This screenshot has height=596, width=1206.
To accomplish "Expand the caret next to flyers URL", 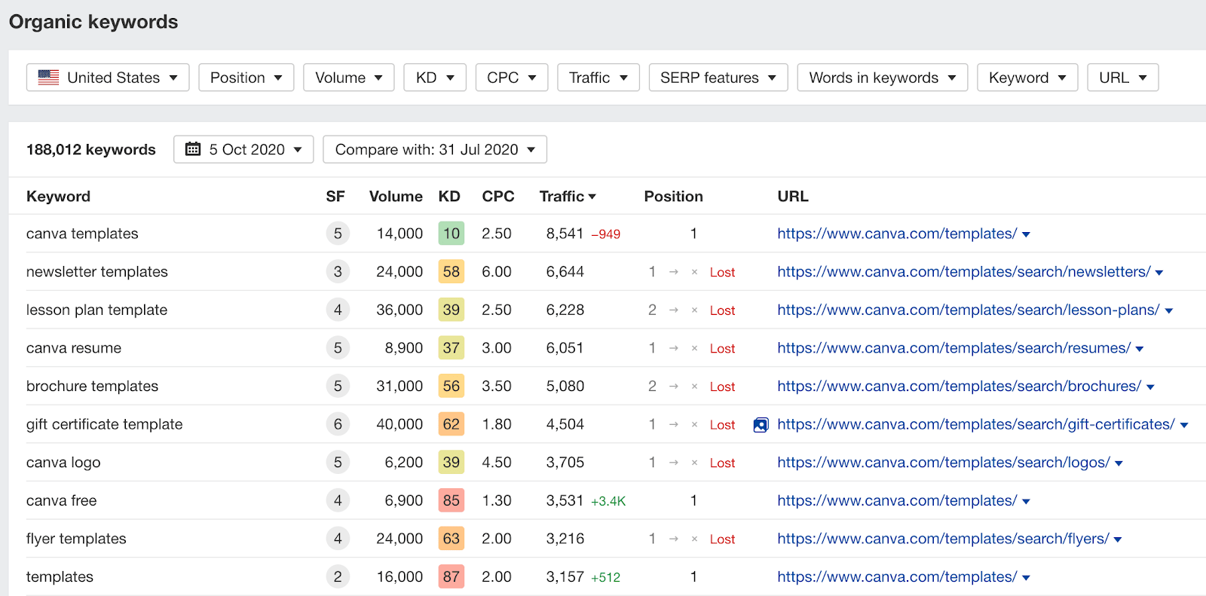I will (1118, 539).
